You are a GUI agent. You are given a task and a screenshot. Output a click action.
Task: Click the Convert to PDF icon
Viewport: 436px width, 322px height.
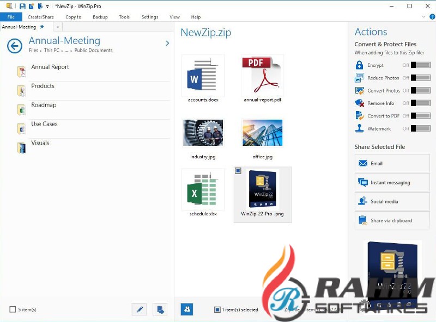pos(359,115)
